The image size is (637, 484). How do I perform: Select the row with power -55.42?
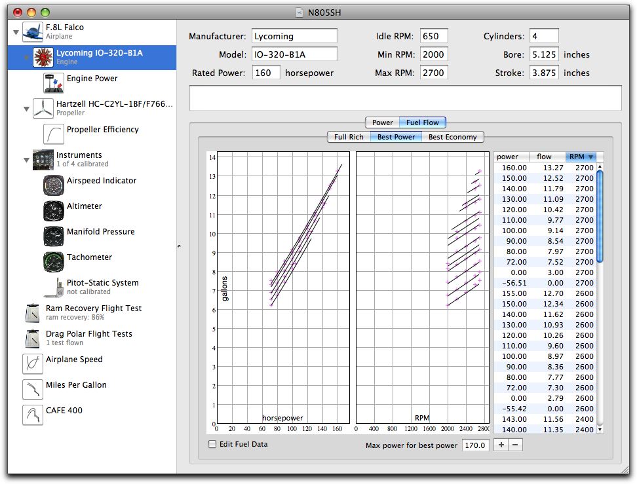coord(545,409)
